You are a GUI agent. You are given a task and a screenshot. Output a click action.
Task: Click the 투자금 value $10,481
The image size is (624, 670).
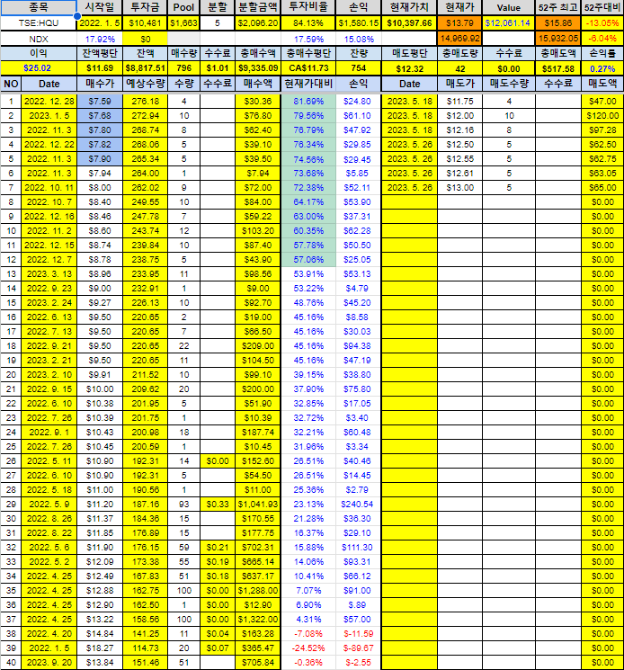coord(146,23)
